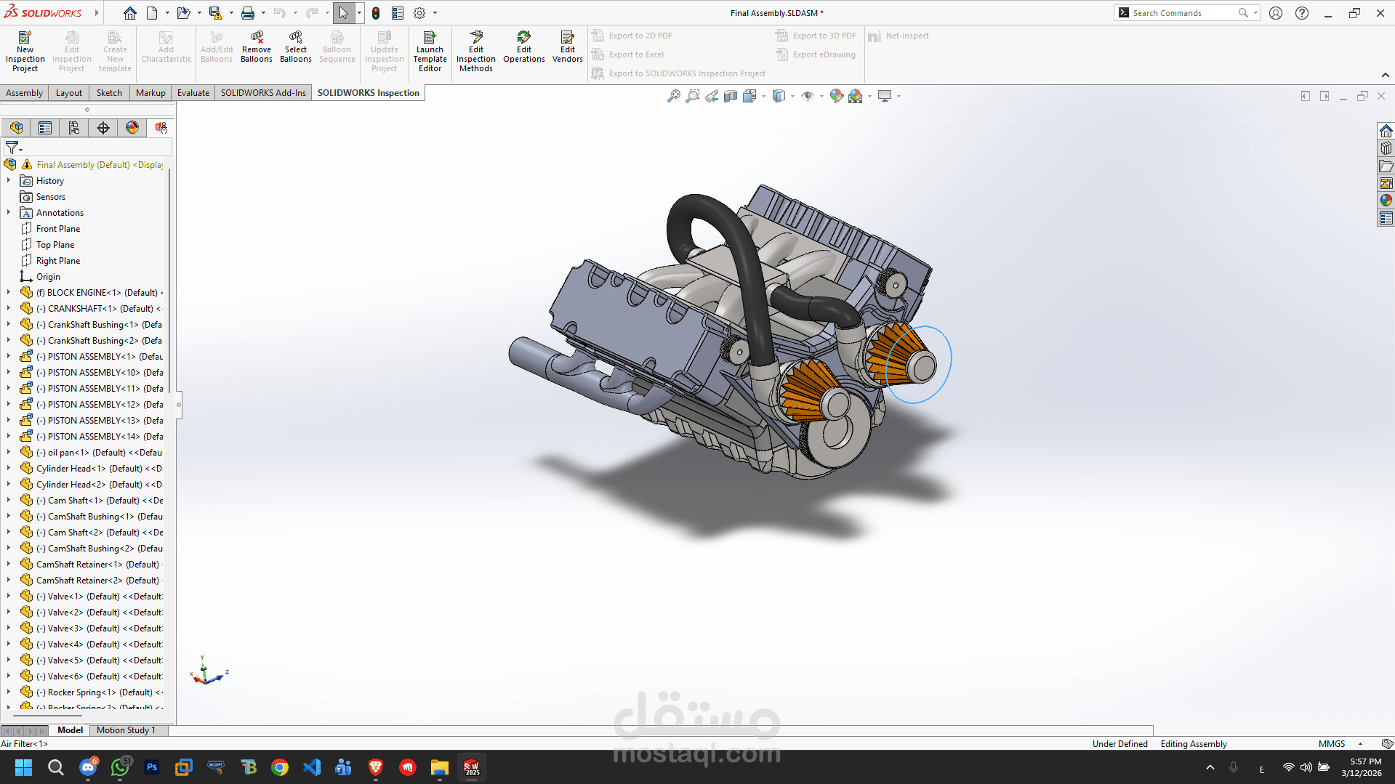Click the New document icon
The width and height of the screenshot is (1395, 784).
pos(152,13)
